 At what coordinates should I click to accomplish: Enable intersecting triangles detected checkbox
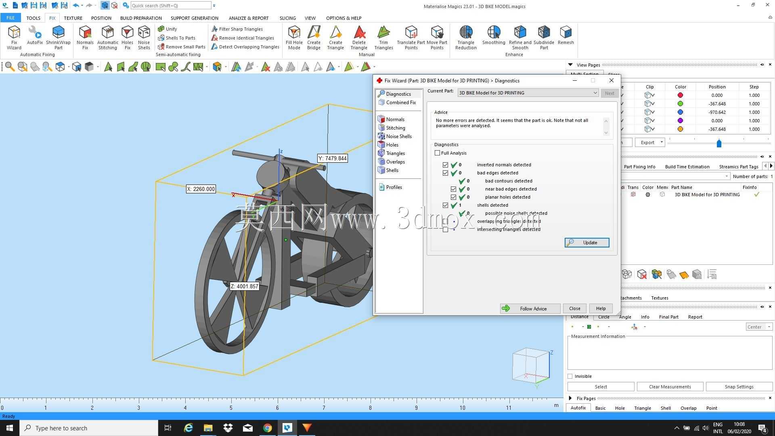click(x=445, y=229)
